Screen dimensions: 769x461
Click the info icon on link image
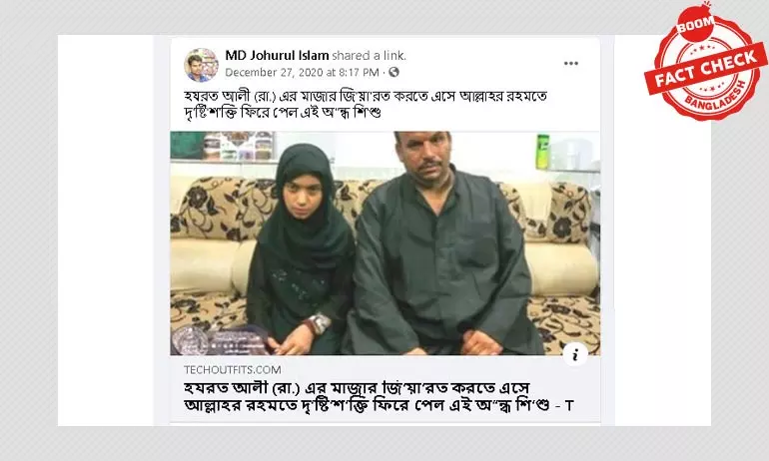tap(575, 354)
